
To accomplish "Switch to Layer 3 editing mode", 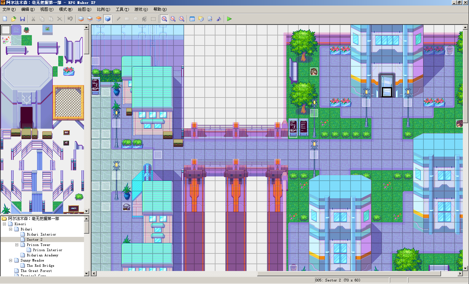I will [x=99, y=19].
